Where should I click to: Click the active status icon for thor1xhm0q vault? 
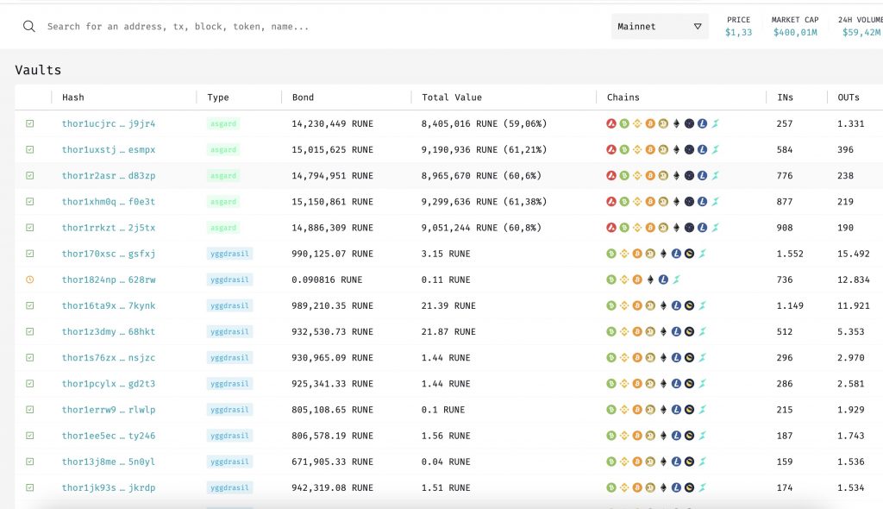pyautogui.click(x=30, y=201)
